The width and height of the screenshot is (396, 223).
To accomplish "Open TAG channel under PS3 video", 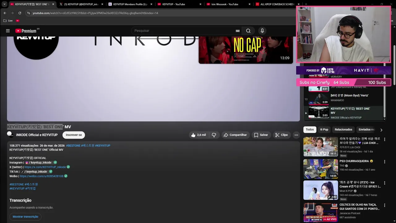I will [342, 166].
